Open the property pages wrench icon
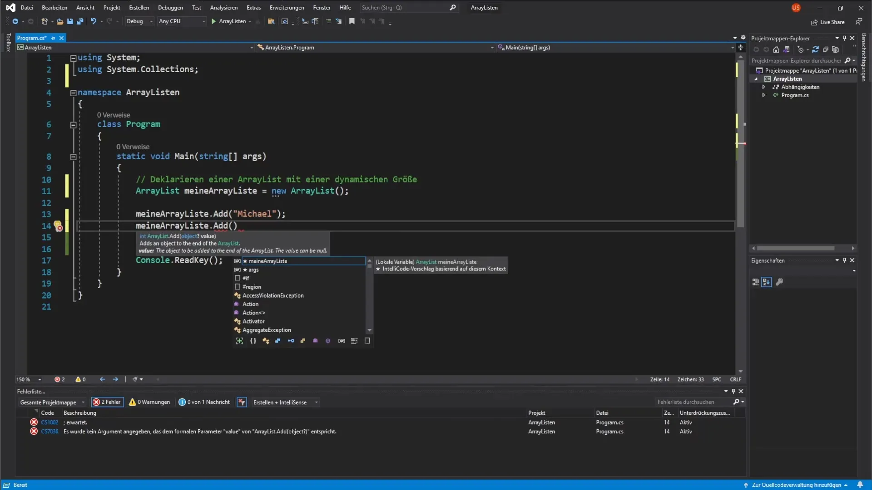 [779, 282]
